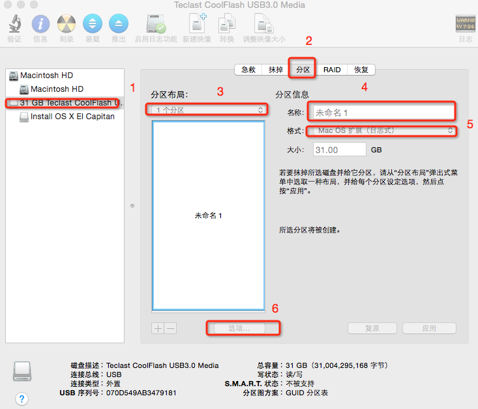Viewport: 478px width, 409px height.
Task: Open the Info (信息) toolbar icon
Action: pyautogui.click(x=40, y=23)
